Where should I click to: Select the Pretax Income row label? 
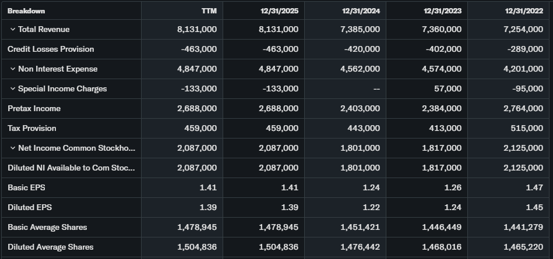(x=34, y=109)
